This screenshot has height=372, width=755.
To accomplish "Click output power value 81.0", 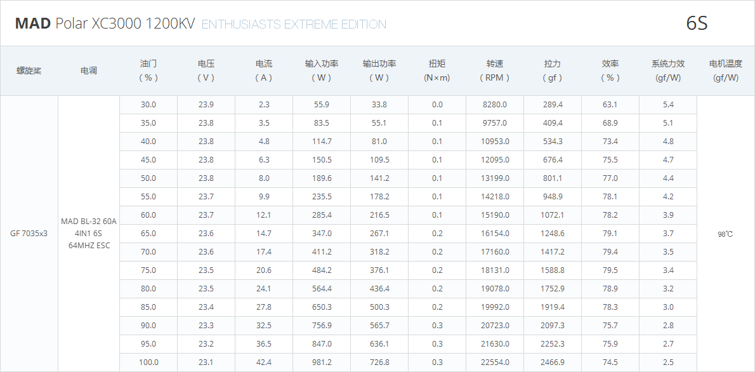I will pyautogui.click(x=379, y=141).
